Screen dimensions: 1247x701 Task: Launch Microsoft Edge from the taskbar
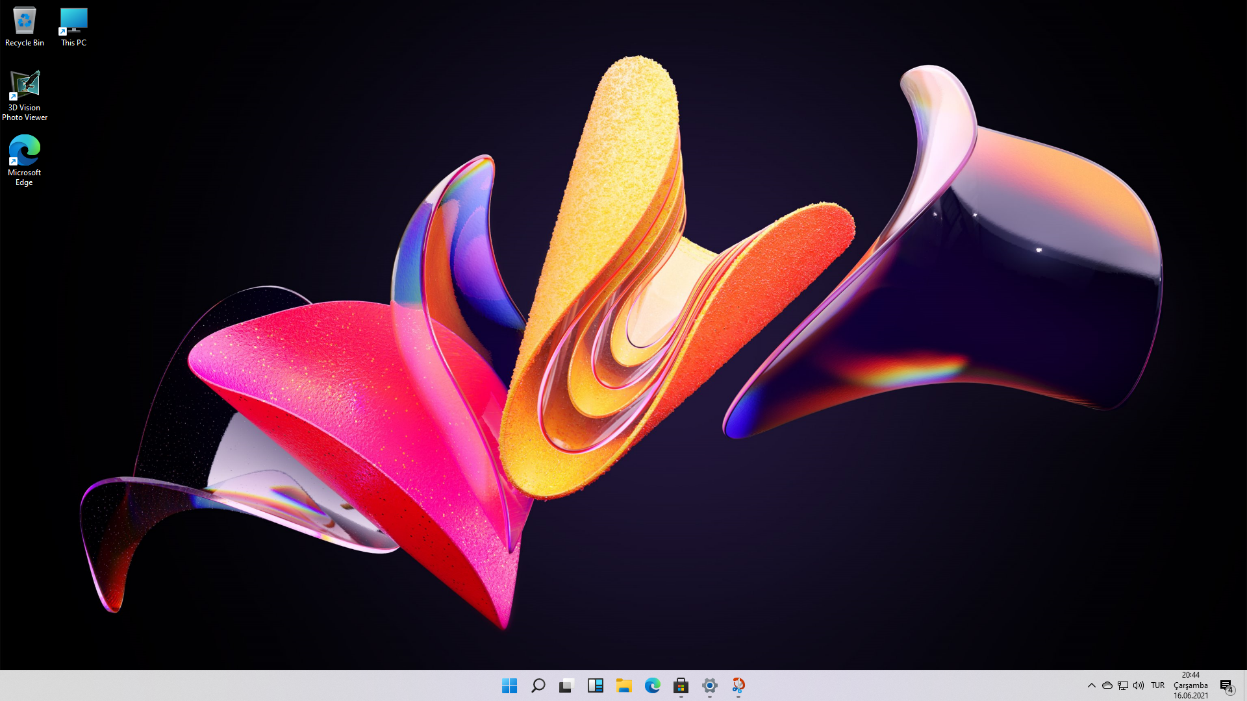[653, 685]
